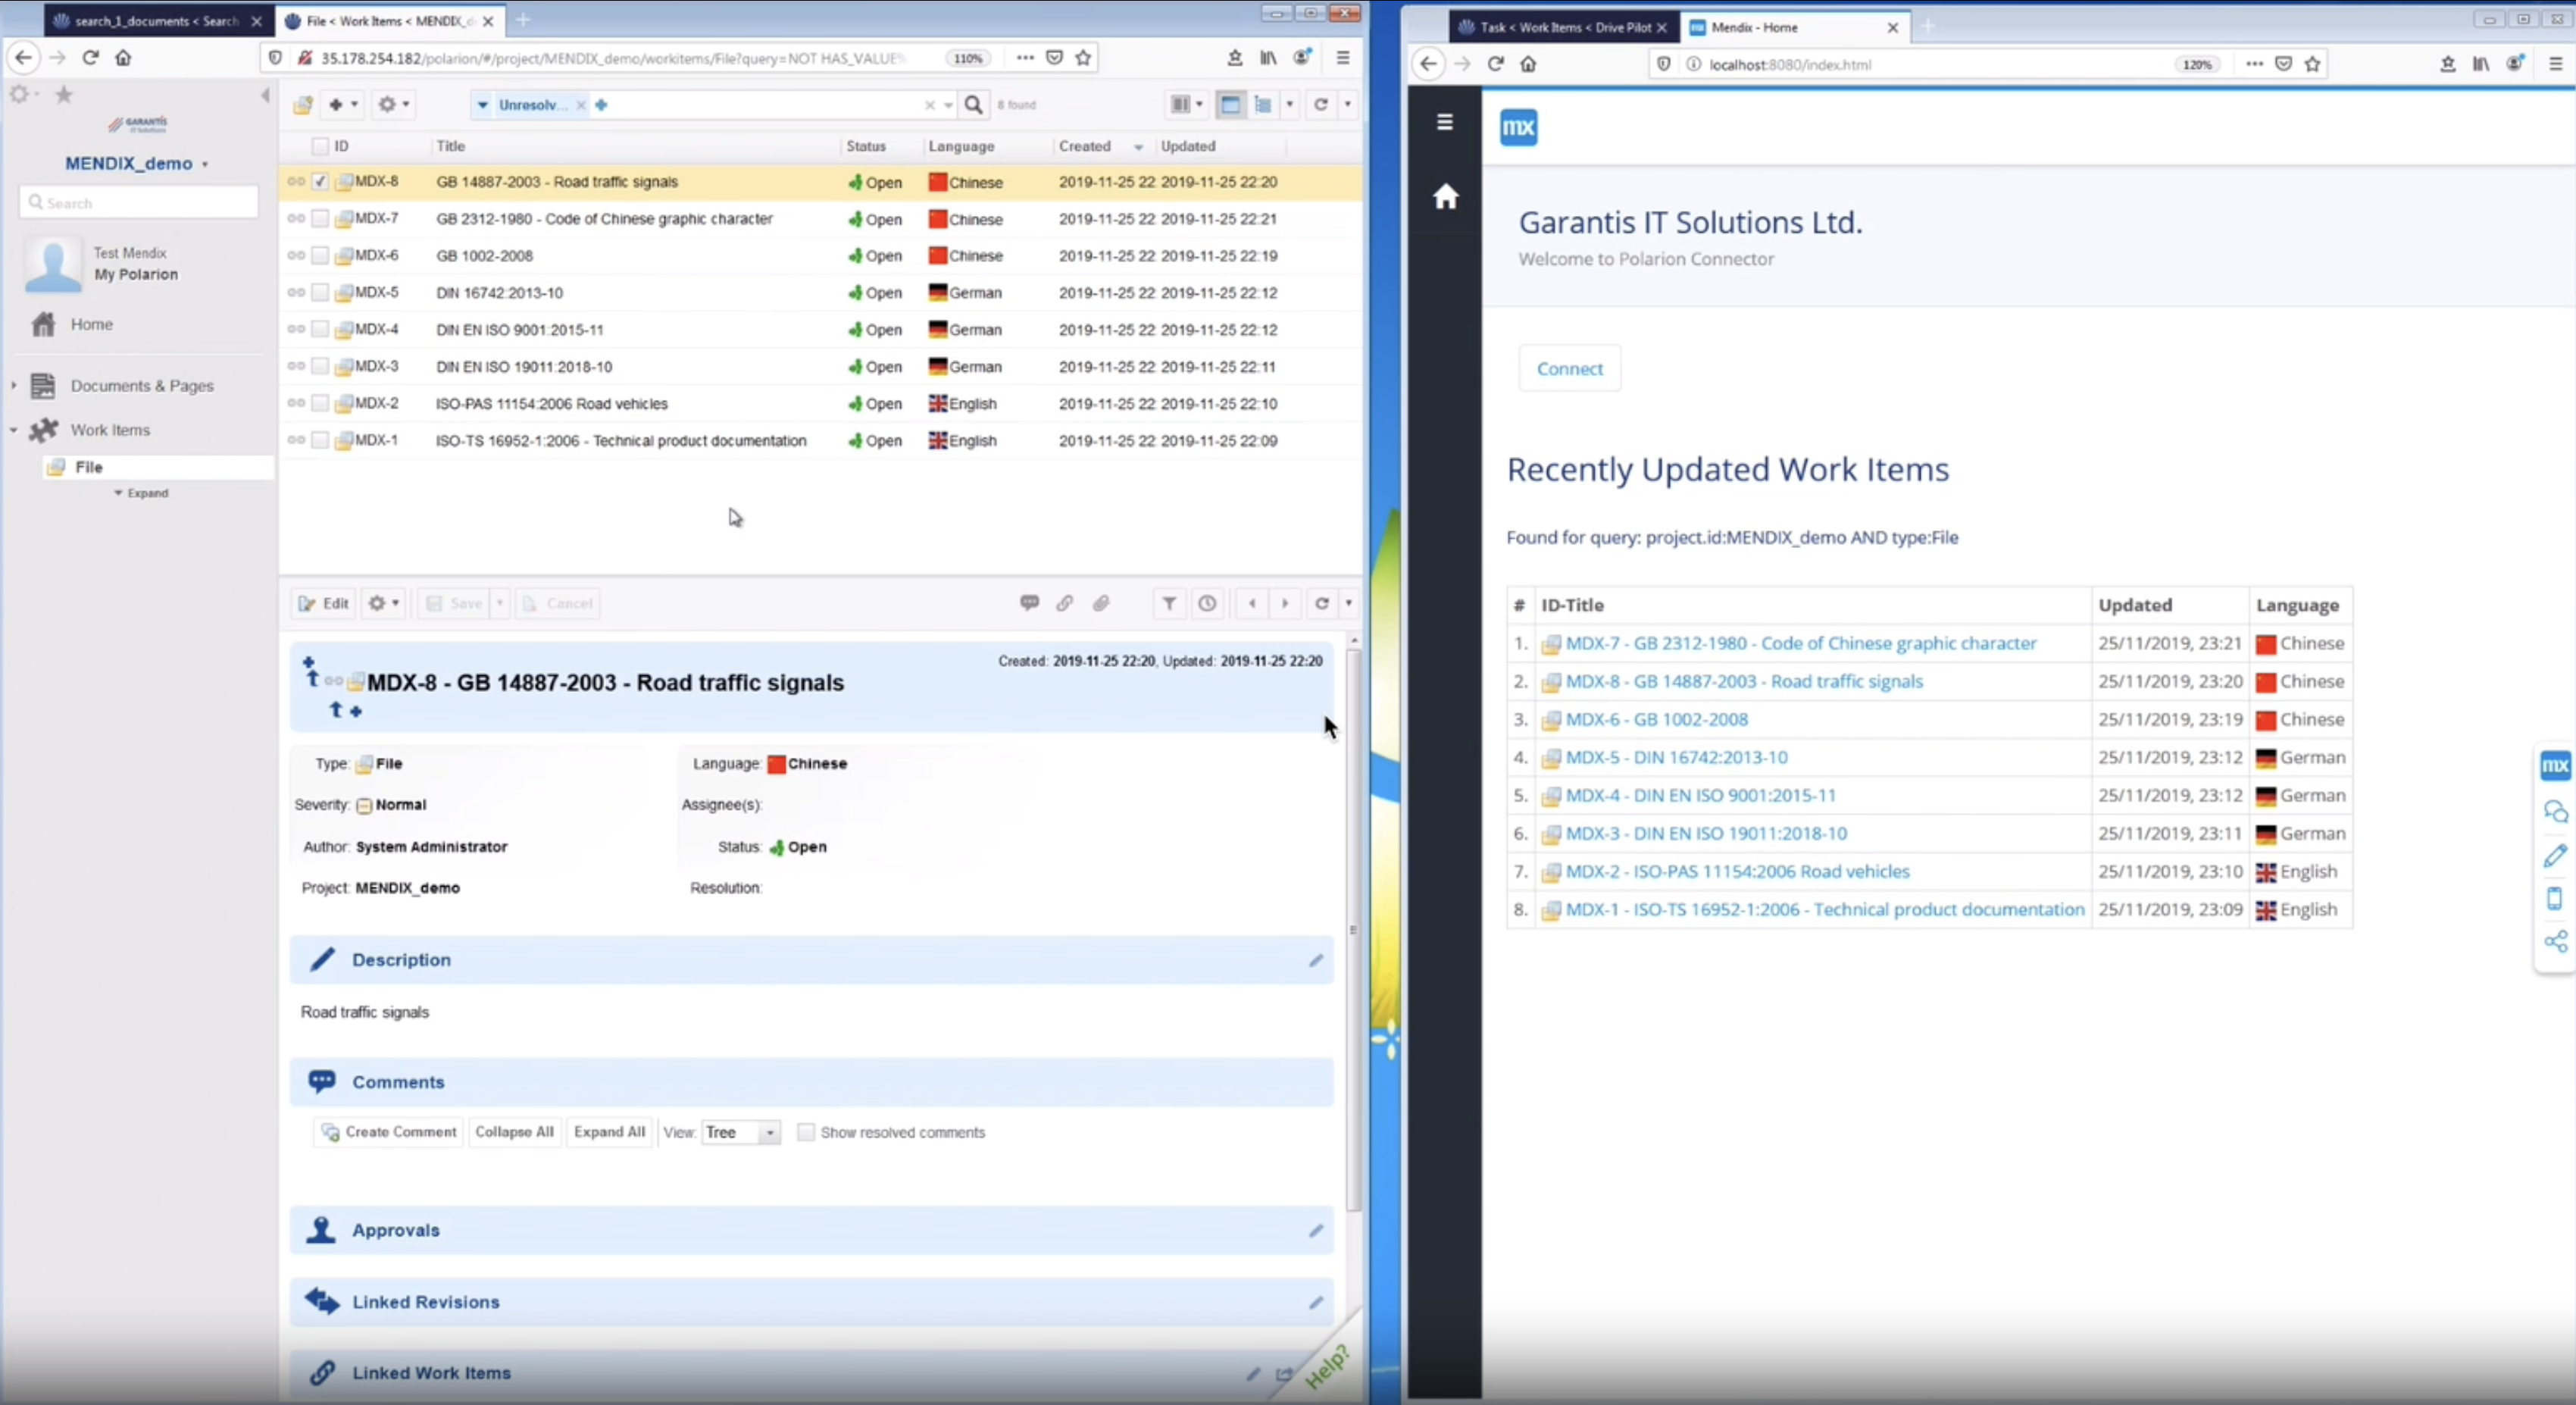Expand the Documents & Pages tree node
The height and width of the screenshot is (1405, 2576).
pos(14,385)
